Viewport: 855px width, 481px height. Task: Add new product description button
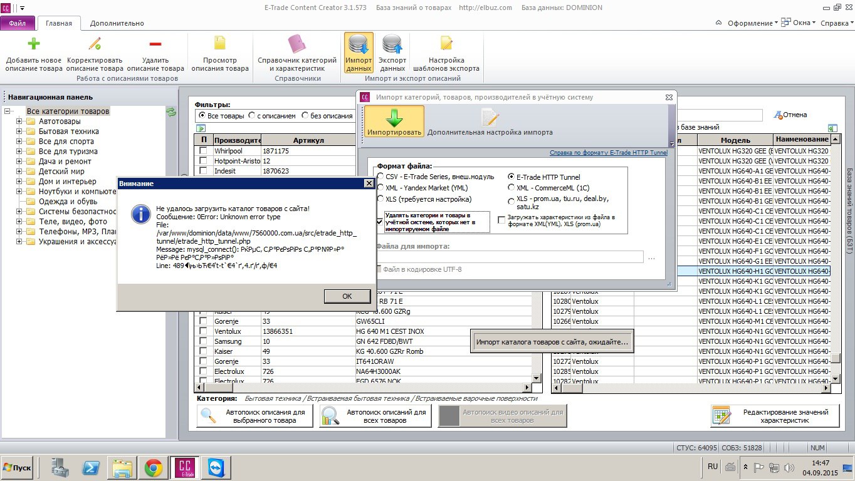(34, 54)
